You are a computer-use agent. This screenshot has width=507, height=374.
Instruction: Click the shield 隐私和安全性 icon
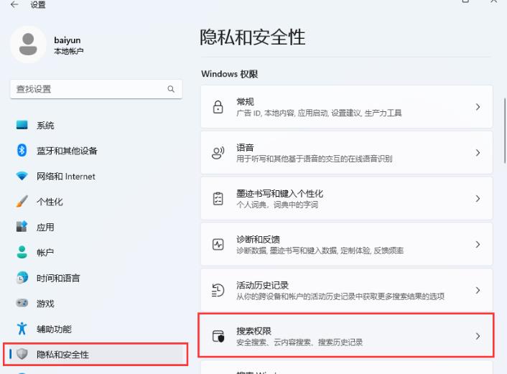[22, 354]
